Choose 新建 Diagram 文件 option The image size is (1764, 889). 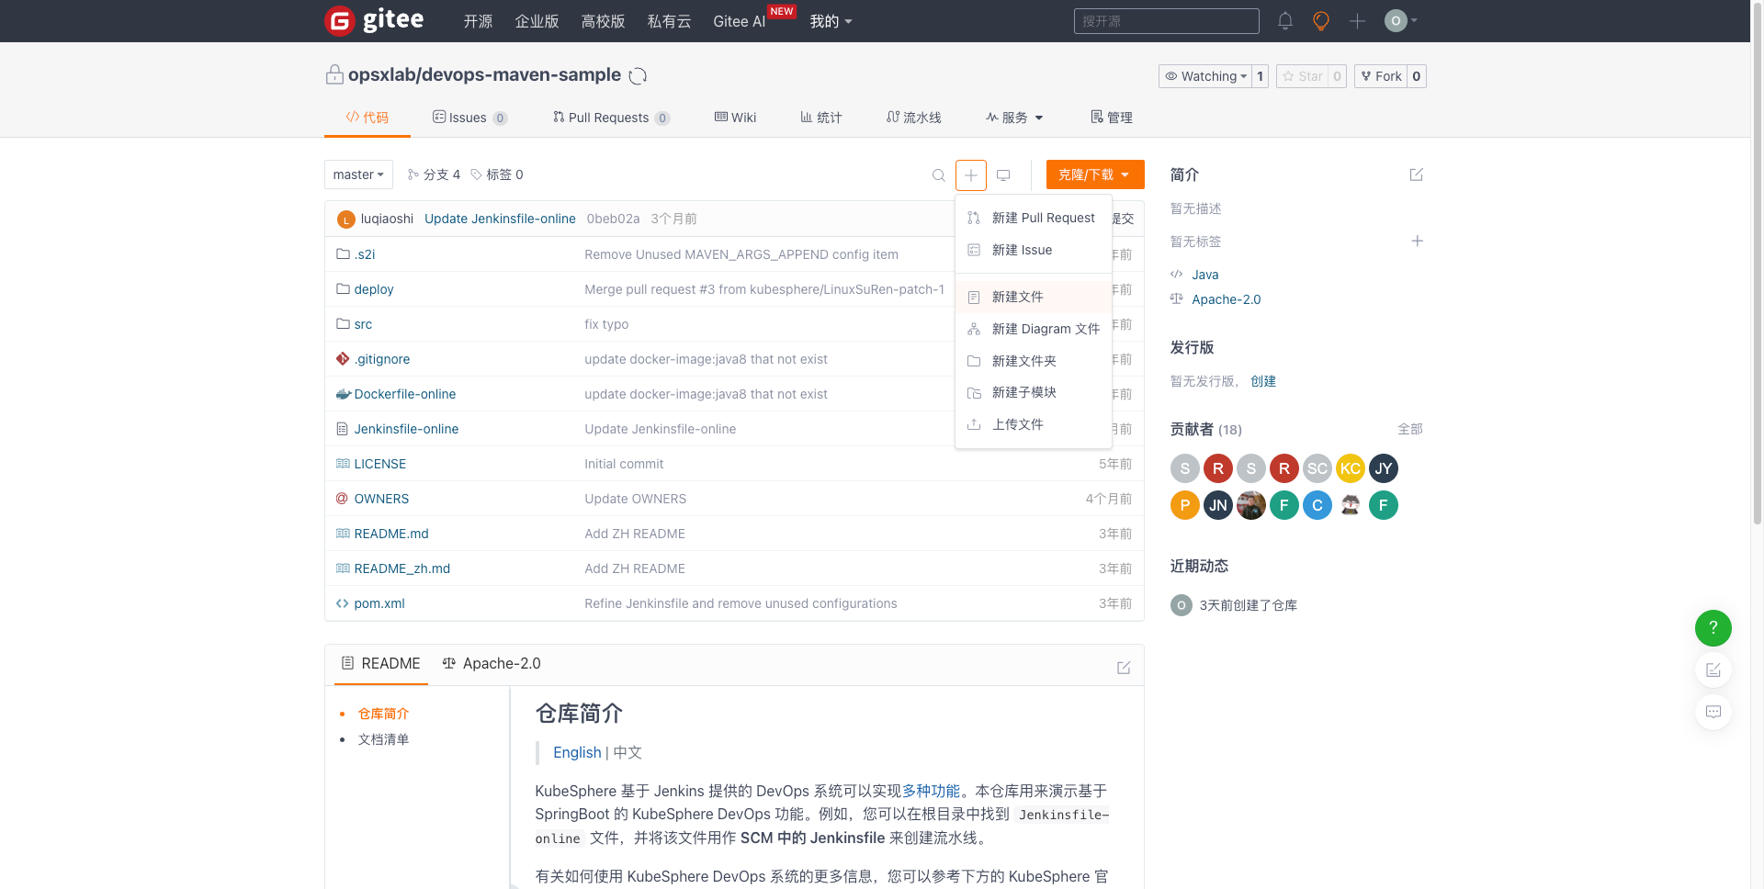[x=1034, y=329]
